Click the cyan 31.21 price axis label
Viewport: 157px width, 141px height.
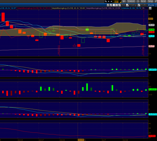click(151, 36)
